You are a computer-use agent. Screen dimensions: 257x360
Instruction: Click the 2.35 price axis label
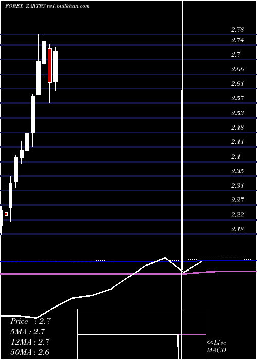click(x=237, y=171)
